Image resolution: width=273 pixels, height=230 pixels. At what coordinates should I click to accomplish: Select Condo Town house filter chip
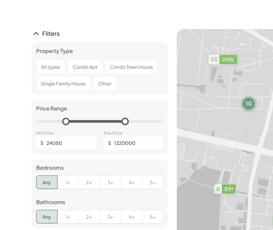point(131,67)
